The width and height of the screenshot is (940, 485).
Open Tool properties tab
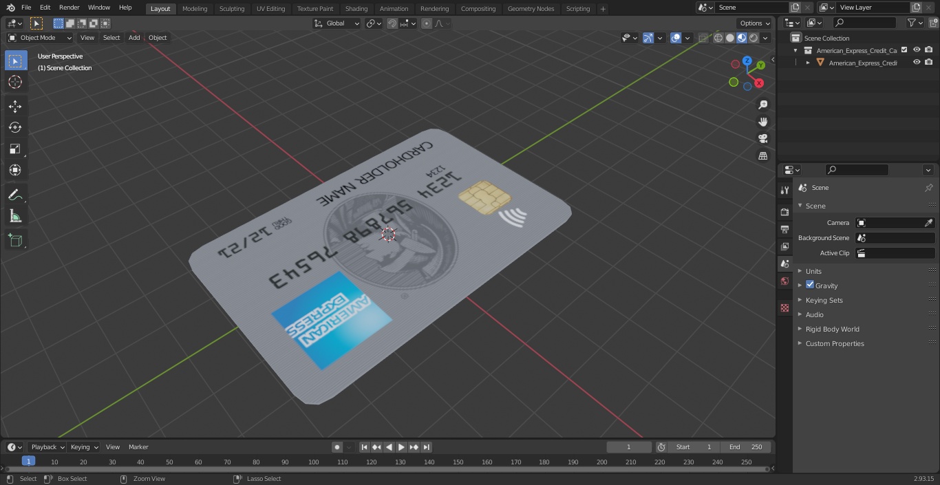click(x=784, y=190)
